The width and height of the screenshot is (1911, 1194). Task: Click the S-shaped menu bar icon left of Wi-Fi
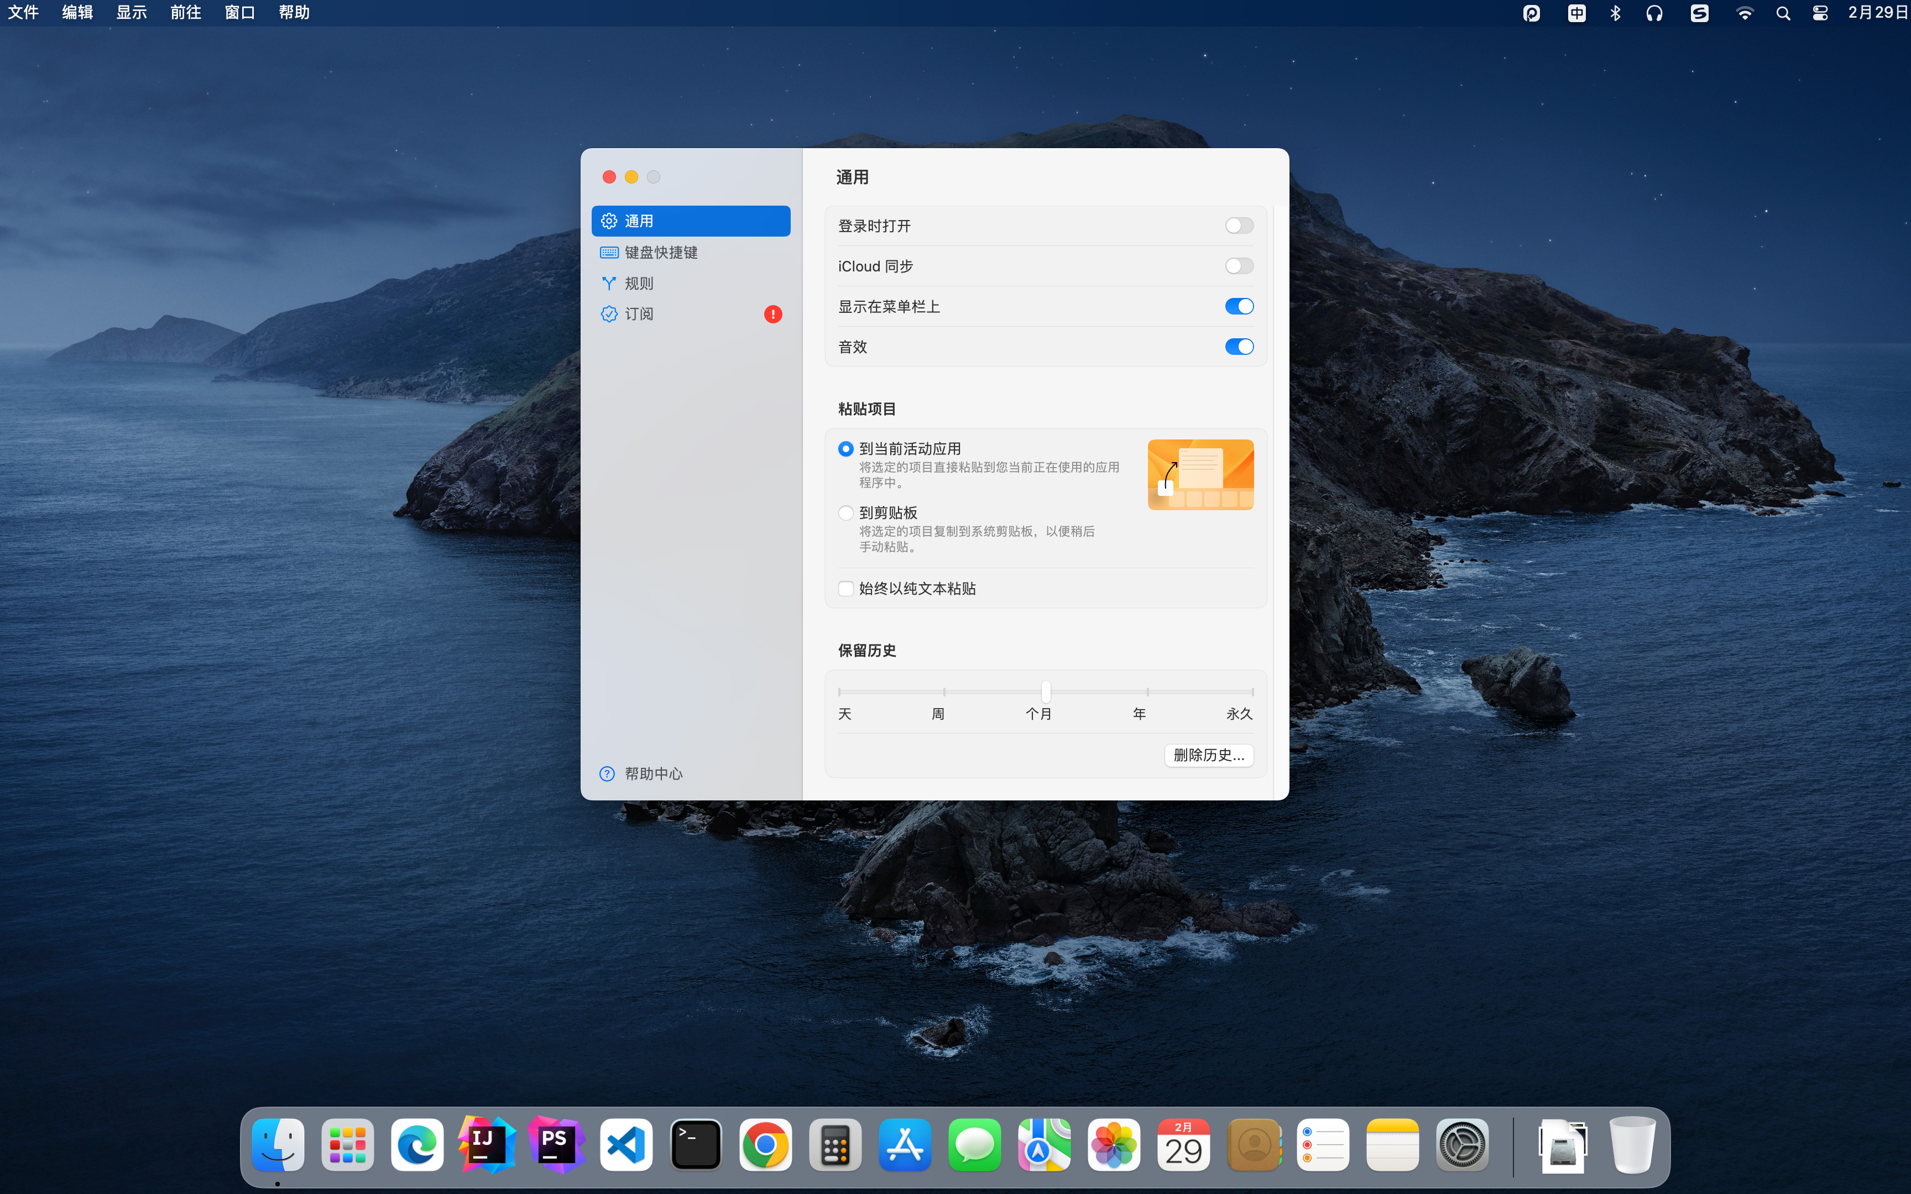1699,13
